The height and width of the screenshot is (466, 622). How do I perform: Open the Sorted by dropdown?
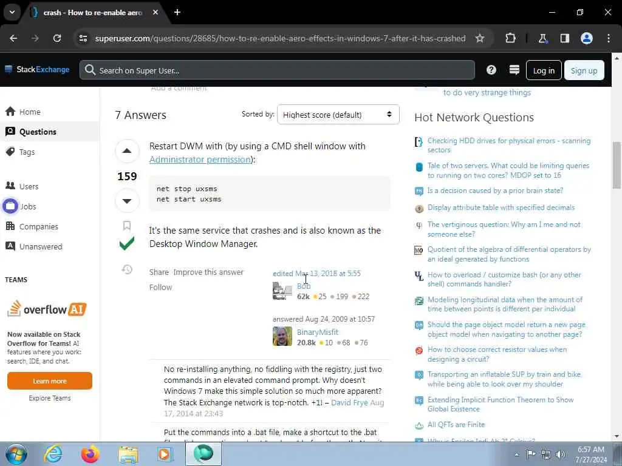click(338, 115)
